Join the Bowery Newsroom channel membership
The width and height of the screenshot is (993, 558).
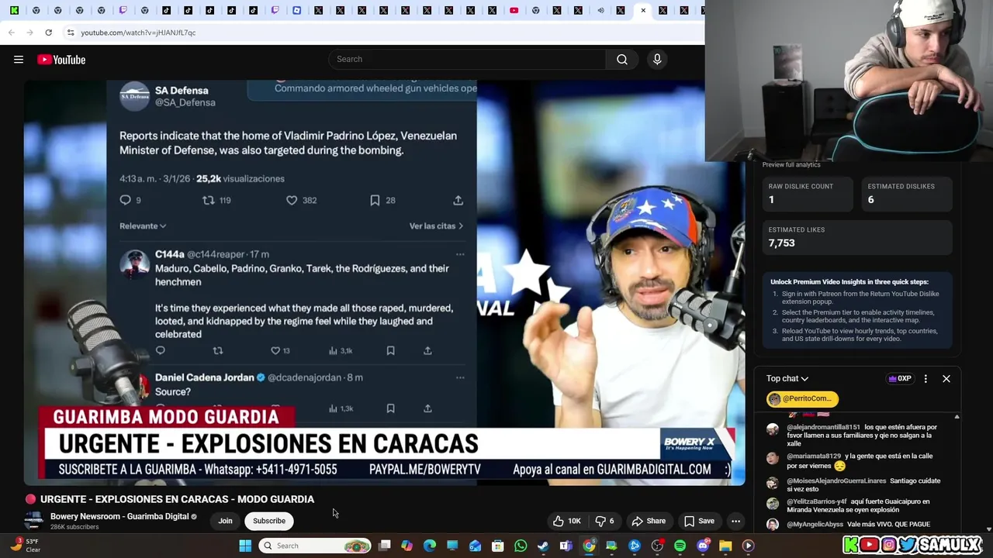225,521
